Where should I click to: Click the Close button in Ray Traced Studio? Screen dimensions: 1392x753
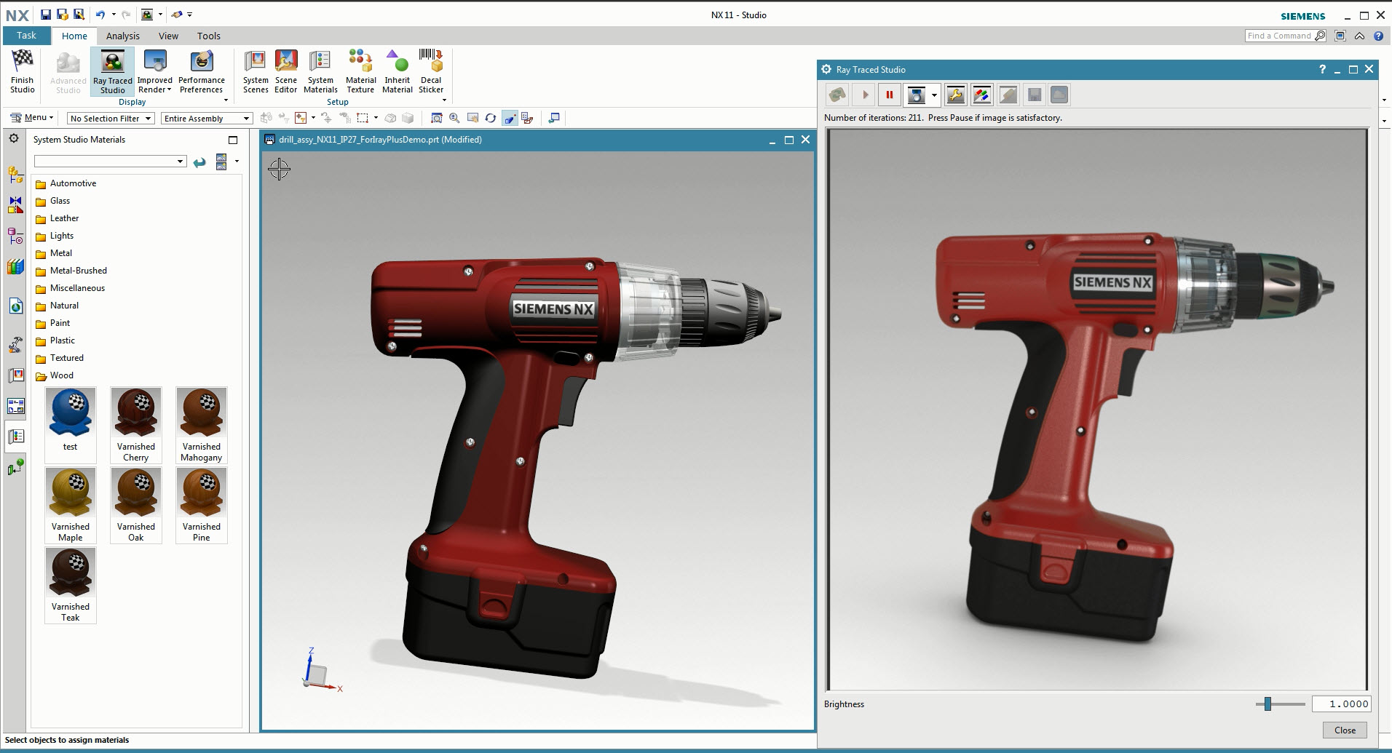coord(1343,730)
